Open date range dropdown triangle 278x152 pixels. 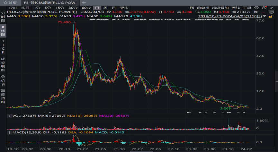pos(265,16)
